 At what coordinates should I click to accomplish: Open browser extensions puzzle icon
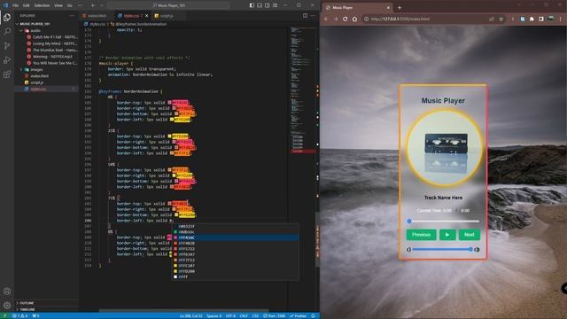coord(532,19)
